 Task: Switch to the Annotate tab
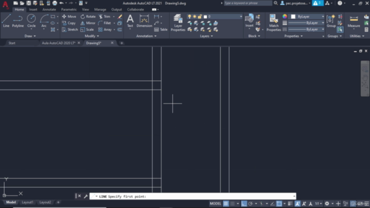point(49,9)
